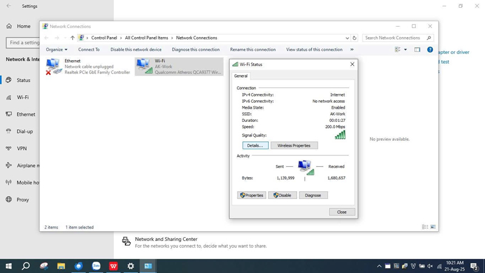485x273 pixels.
Task: Click the muted volume tray icon
Action: point(430,266)
